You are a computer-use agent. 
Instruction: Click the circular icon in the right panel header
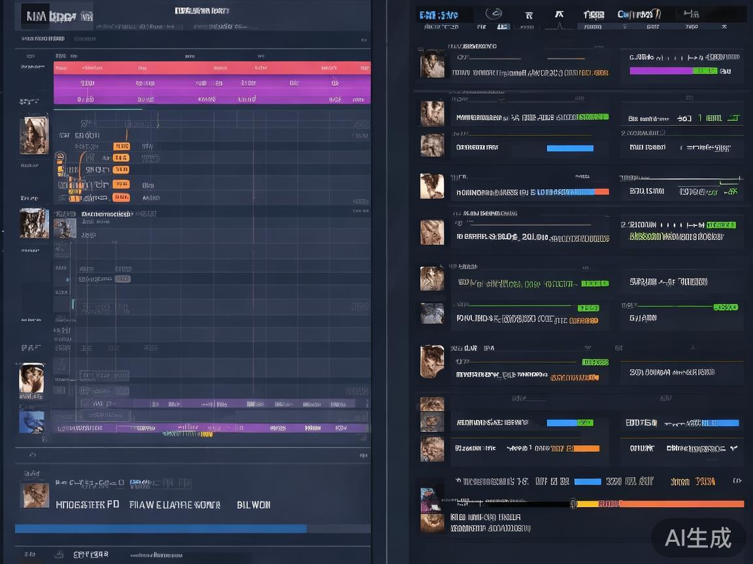[x=496, y=14]
